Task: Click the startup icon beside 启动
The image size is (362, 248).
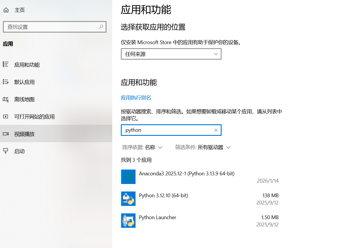Action: click(5, 151)
